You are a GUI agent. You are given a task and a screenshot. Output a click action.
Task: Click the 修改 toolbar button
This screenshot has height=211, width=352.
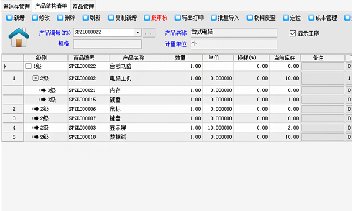pos(40,18)
